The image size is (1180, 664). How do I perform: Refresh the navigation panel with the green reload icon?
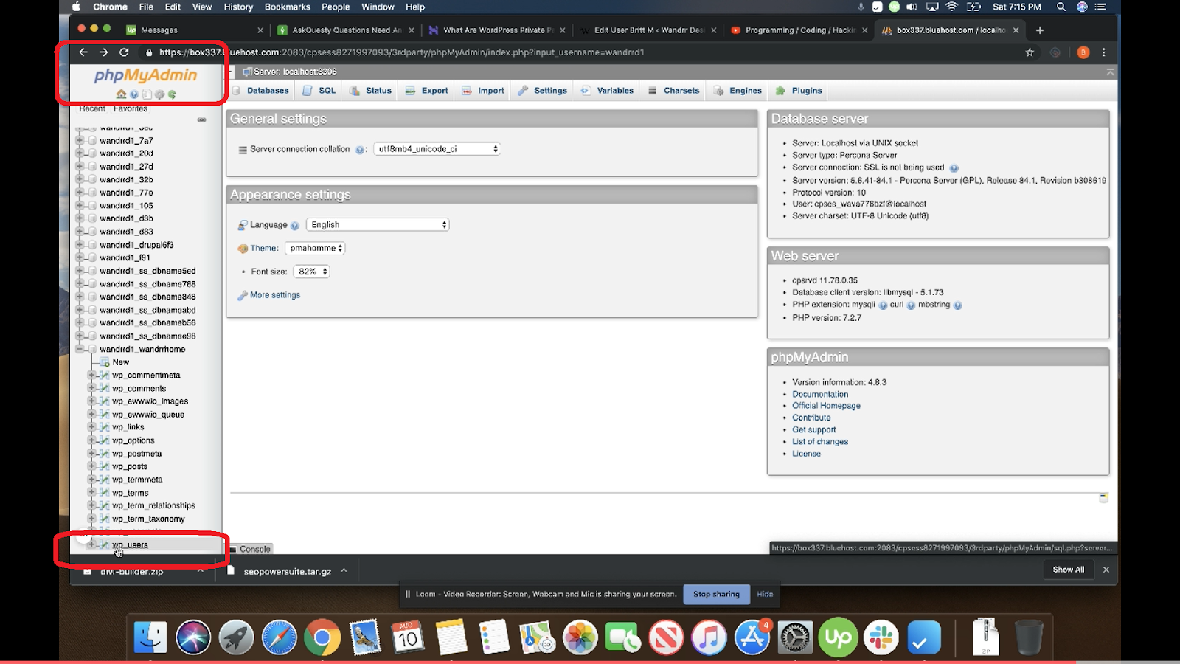click(x=171, y=94)
